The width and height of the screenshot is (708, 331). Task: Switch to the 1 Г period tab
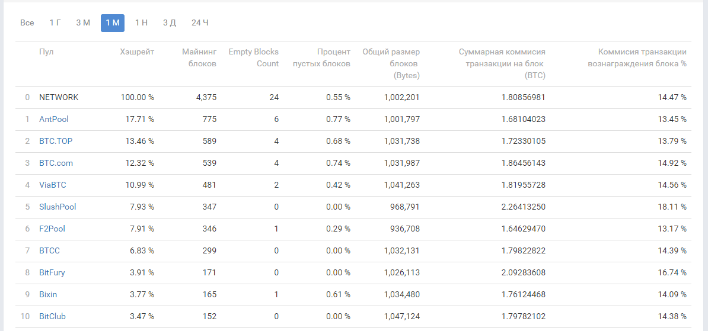[55, 23]
